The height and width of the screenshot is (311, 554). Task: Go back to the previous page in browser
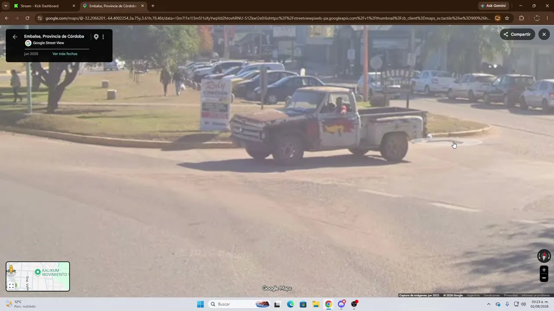tap(6, 18)
